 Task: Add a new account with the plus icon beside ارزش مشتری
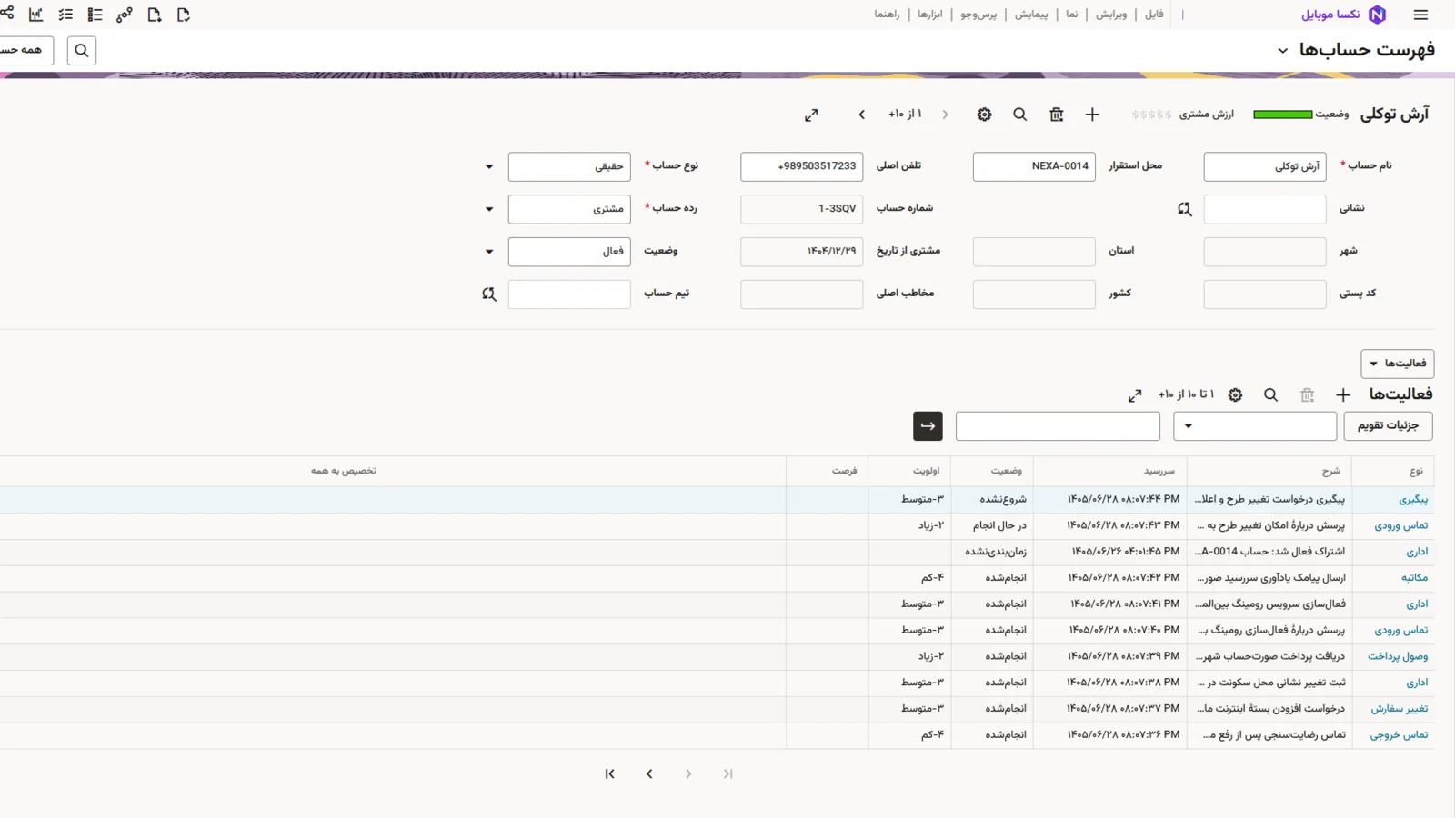click(1092, 115)
